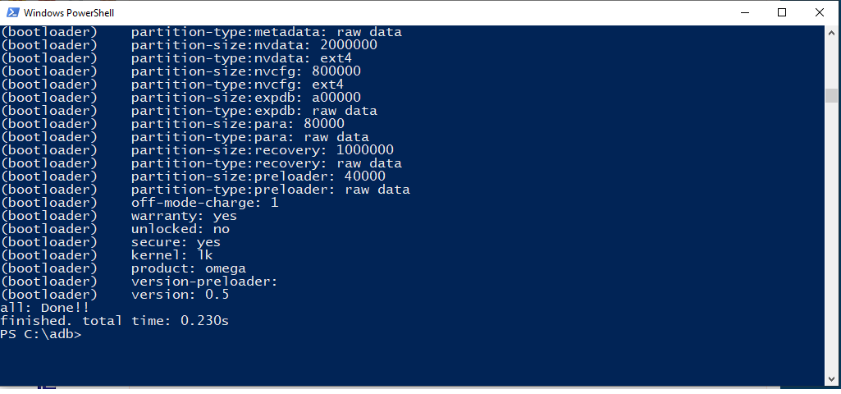Click the "PS C:\adb>" prompt line

(x=41, y=334)
